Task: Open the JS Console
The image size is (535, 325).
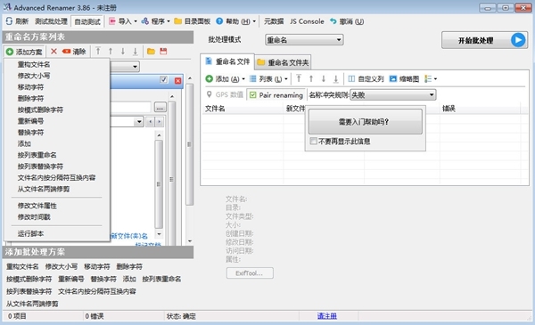Action: pyautogui.click(x=307, y=21)
